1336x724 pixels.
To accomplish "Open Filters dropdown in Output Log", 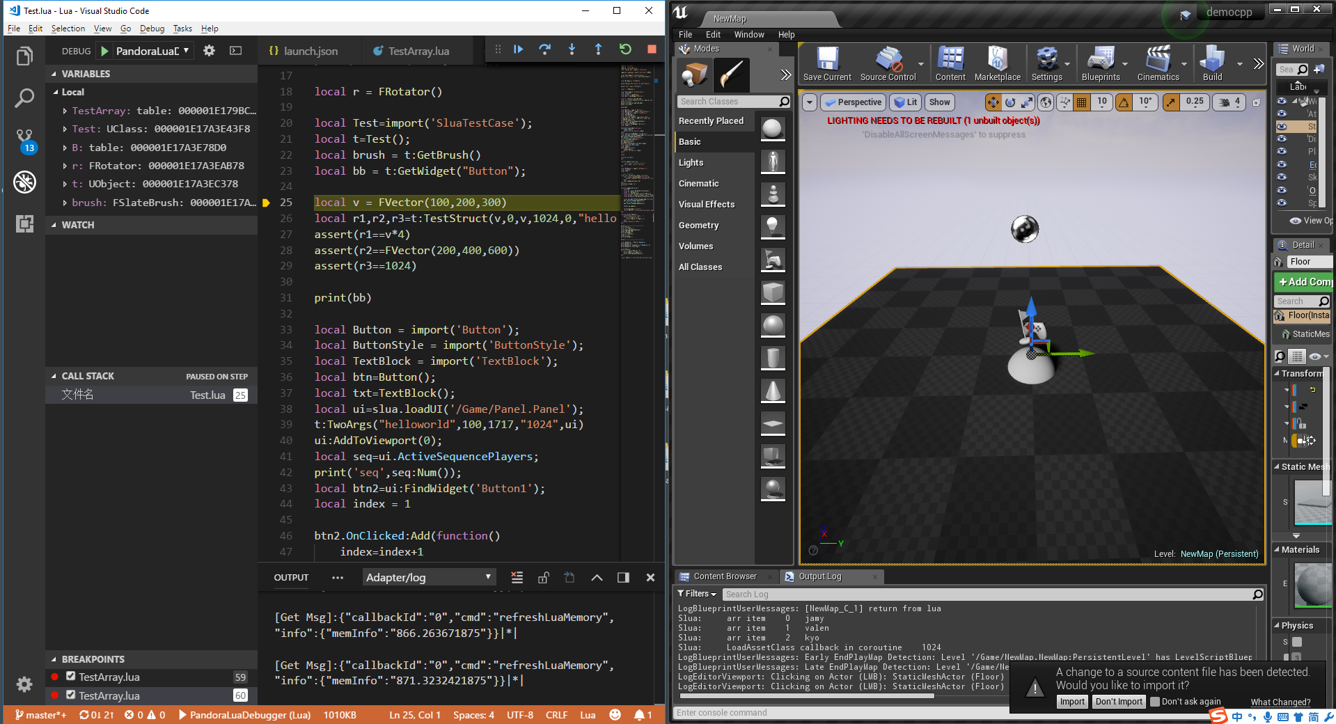I will 697,594.
